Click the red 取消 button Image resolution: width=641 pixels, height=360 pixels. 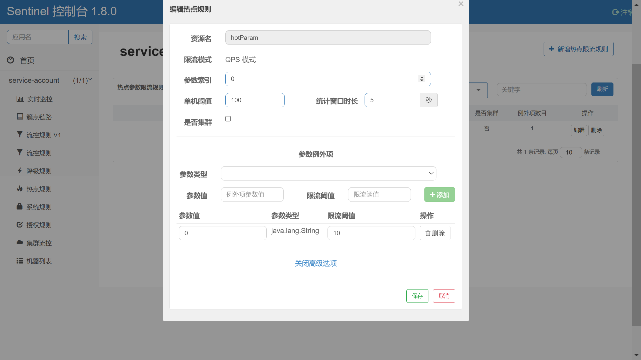pos(444,296)
